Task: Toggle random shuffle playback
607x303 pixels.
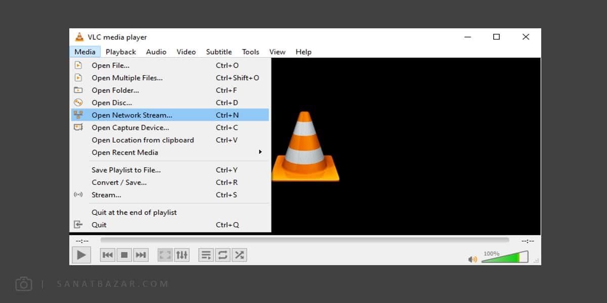Action: pyautogui.click(x=239, y=255)
